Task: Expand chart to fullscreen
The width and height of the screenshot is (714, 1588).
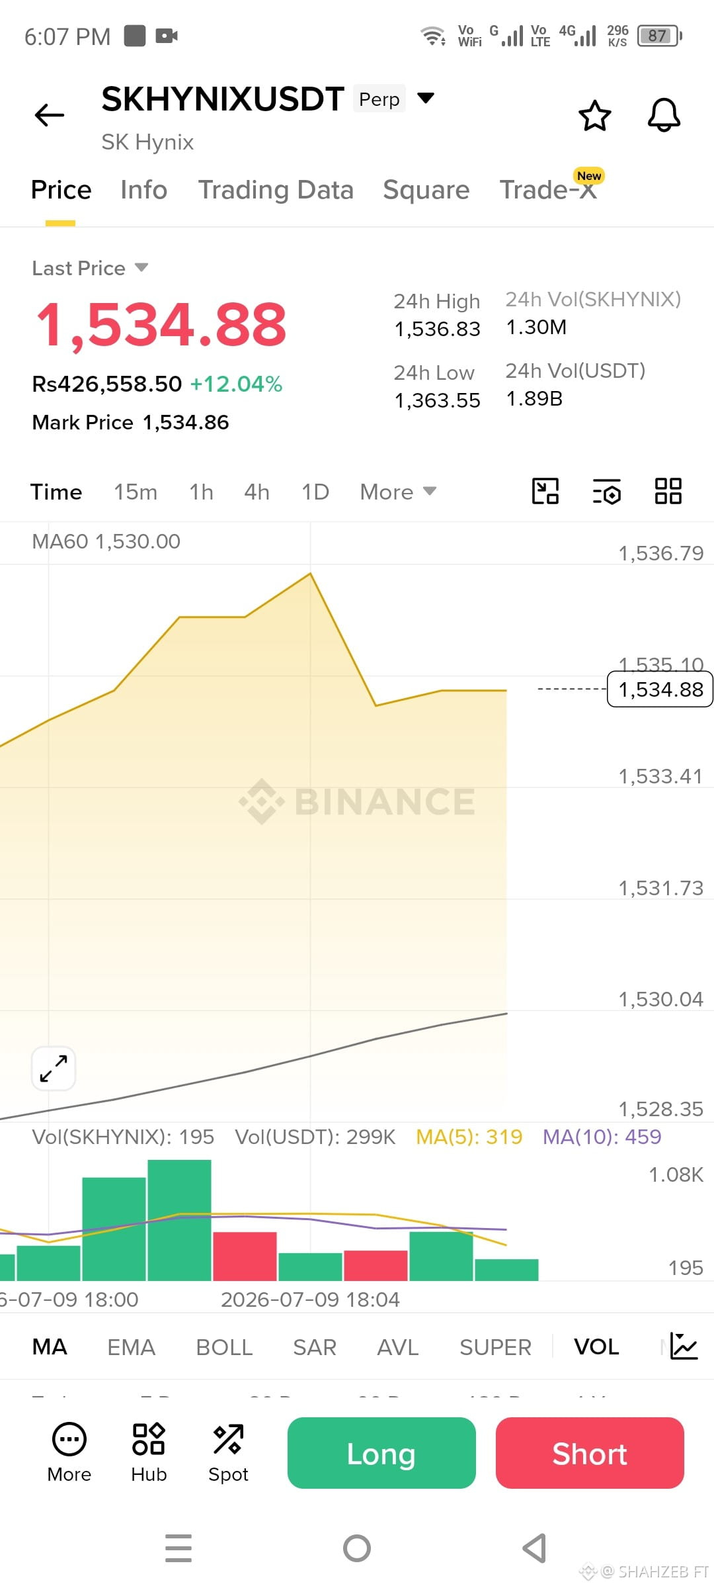Action: 54,1068
